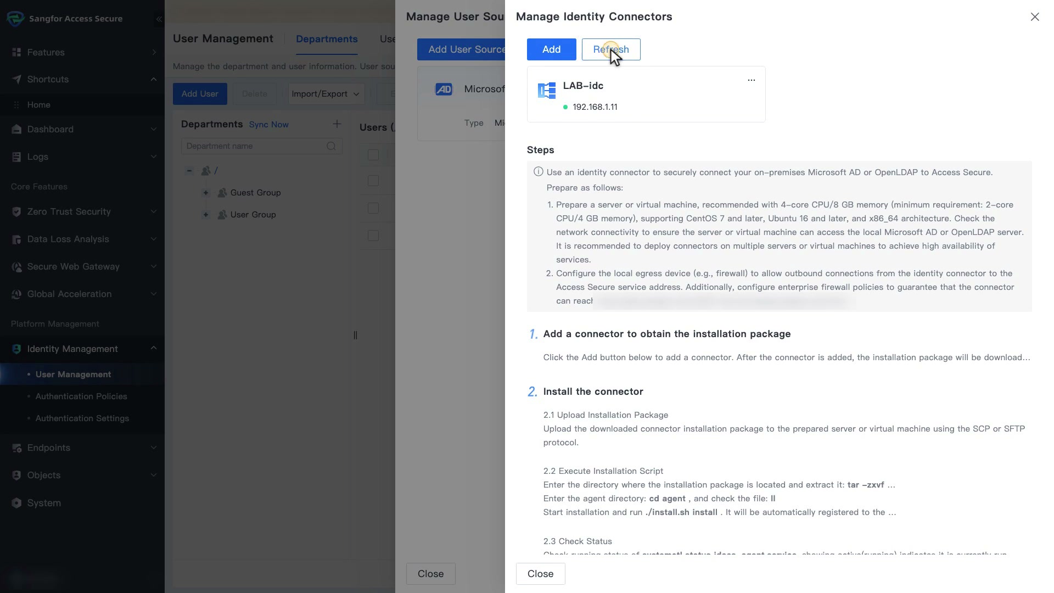Switch to the Departments tab
The image size is (1054, 593).
click(327, 39)
